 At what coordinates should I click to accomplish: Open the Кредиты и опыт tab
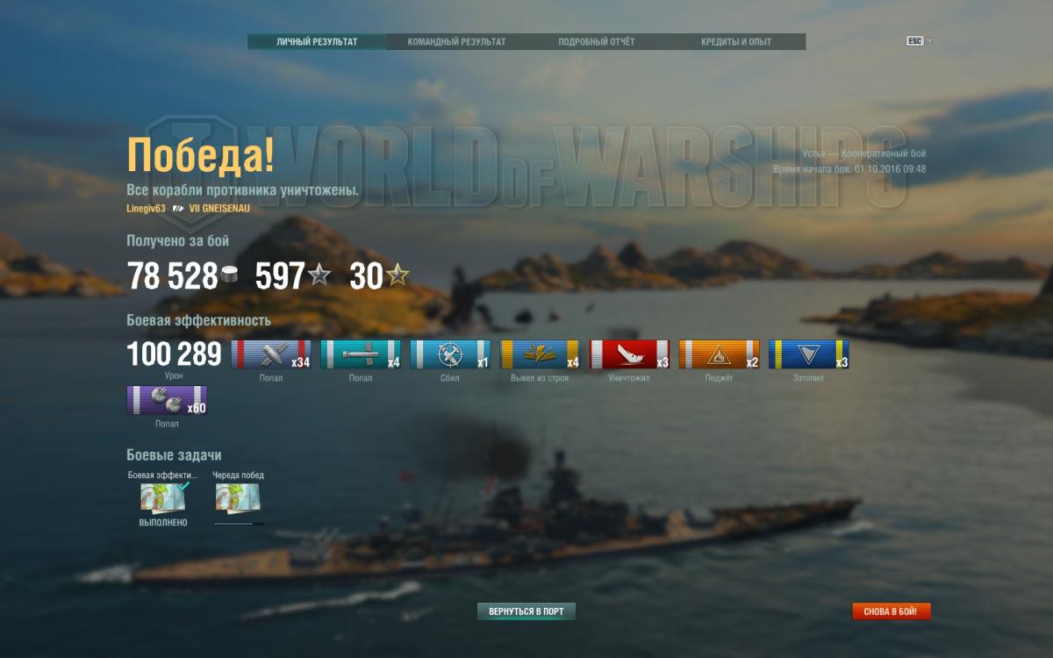pos(736,41)
